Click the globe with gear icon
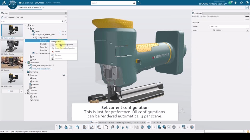Screen dimensions: 250x140 [x=164, y=127]
